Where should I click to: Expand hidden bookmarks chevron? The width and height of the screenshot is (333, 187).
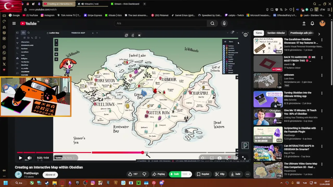pos(330,15)
